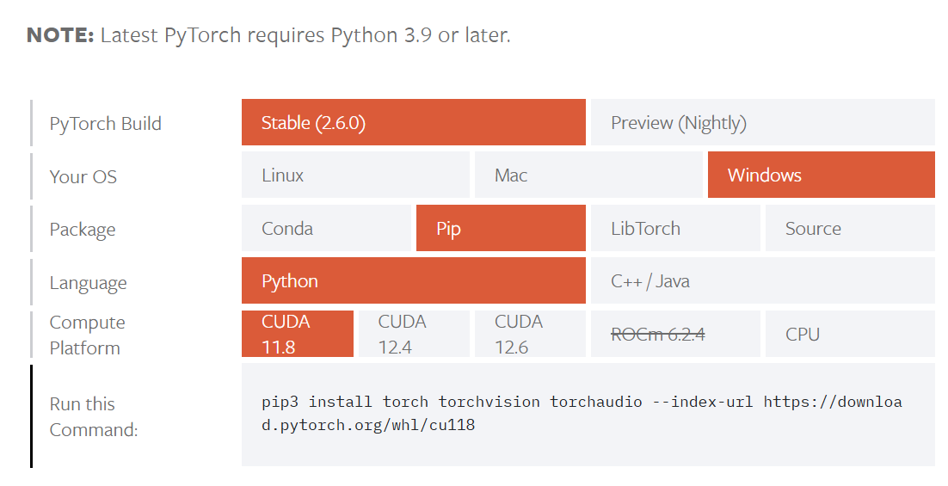Click the Run this Command label
This screenshot has width=948, height=486.
[93, 416]
